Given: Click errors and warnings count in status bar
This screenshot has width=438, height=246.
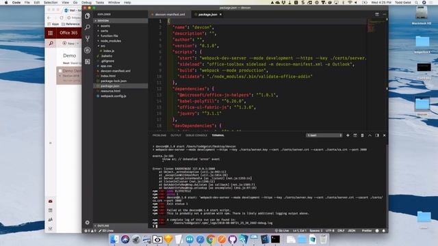Looking at the screenshot, I should click(90, 231).
